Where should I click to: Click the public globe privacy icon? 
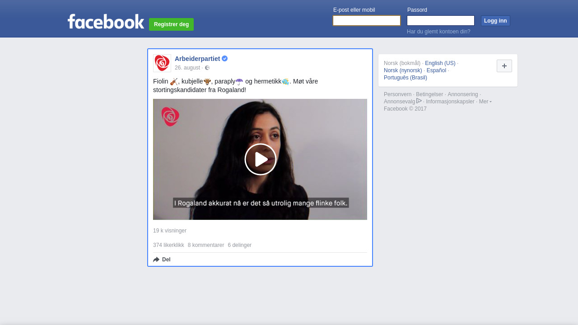click(x=207, y=68)
